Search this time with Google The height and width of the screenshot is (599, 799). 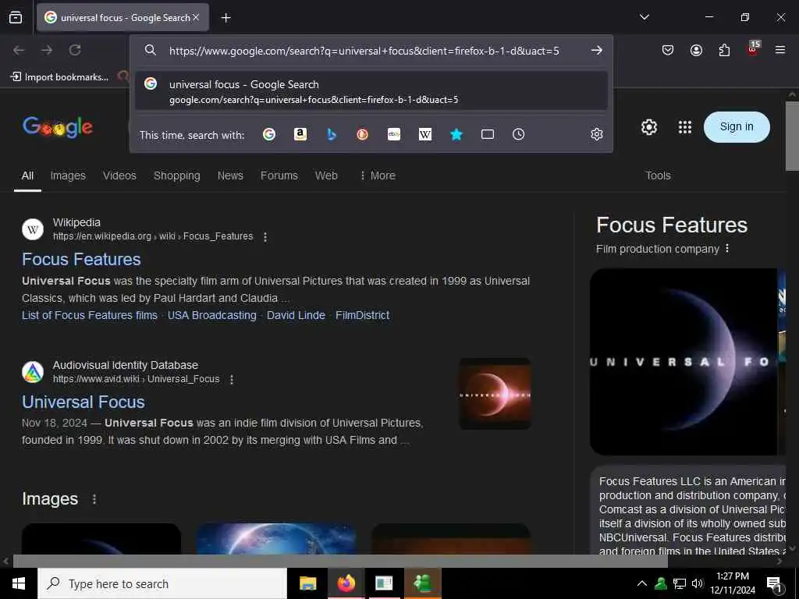point(269,134)
